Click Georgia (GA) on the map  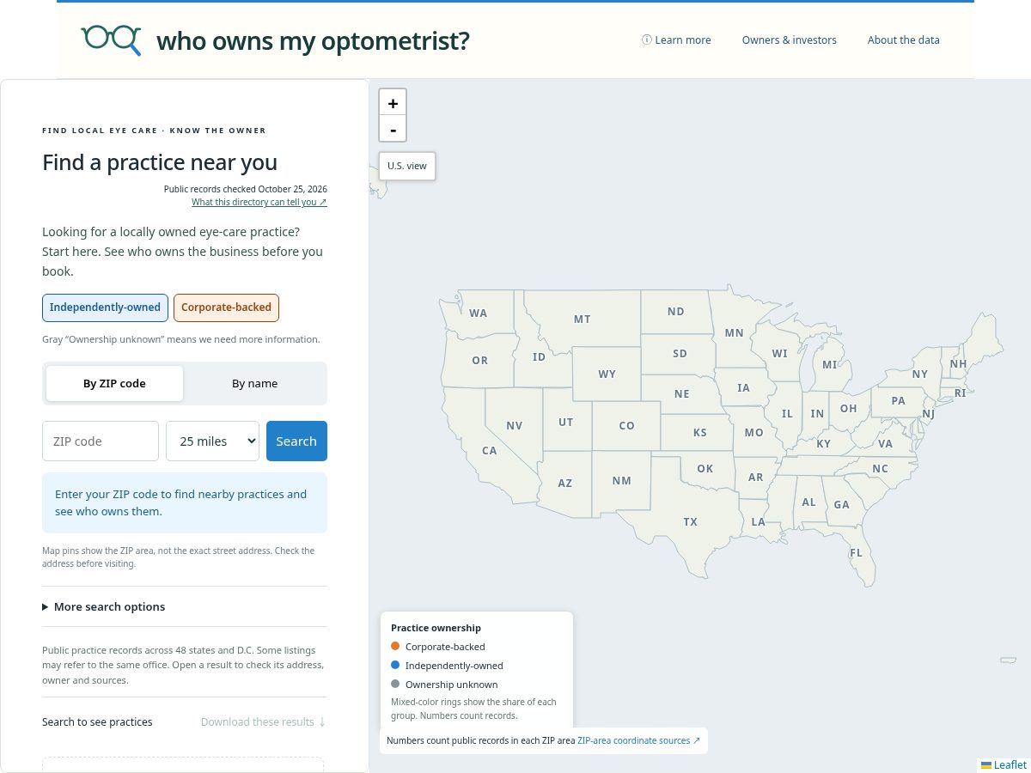click(x=842, y=505)
